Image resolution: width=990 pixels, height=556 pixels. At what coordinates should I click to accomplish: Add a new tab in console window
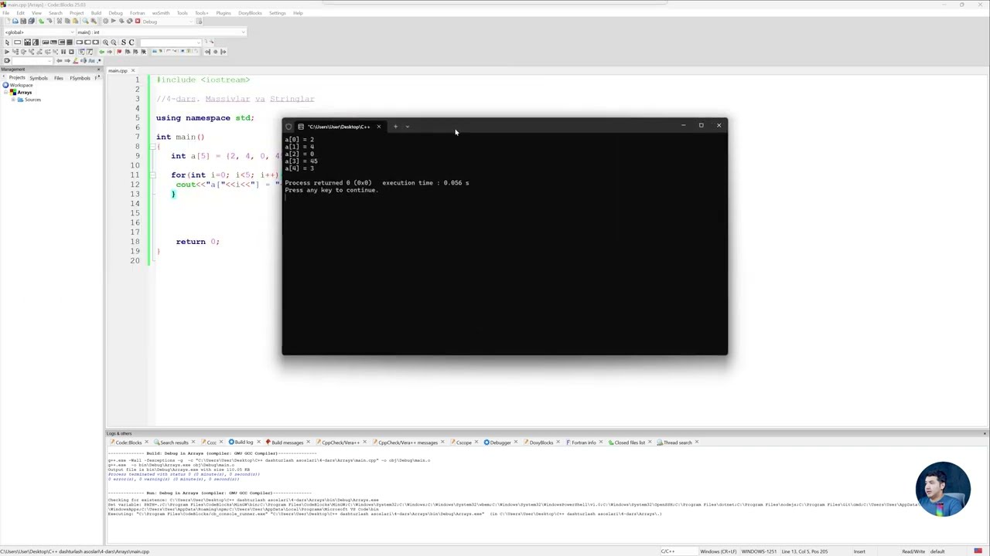coord(395,127)
